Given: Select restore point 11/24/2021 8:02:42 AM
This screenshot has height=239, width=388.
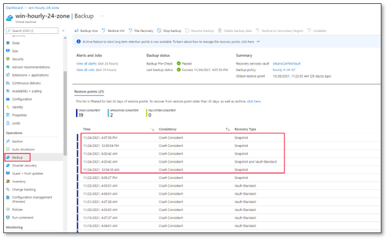Looking at the screenshot, I should (x=183, y=153).
